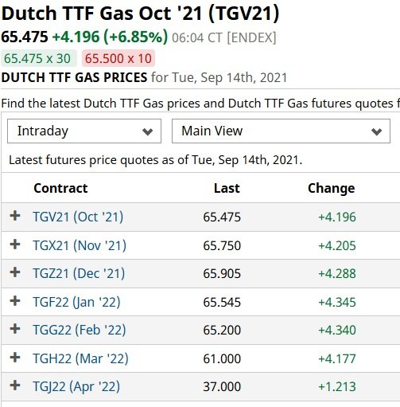Click the green bid 65.475 x 30 badge

(x=39, y=58)
